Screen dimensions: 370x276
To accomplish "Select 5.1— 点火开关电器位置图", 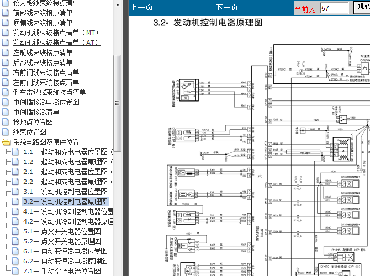I will click(x=62, y=231).
